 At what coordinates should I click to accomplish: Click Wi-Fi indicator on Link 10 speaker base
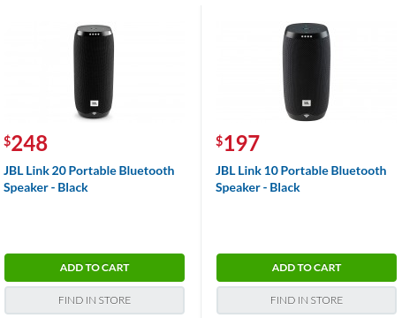click(307, 116)
